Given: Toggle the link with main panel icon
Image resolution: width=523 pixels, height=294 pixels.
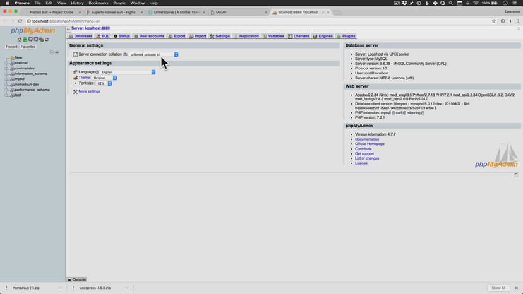Looking at the screenshot, I should pos(57,52).
